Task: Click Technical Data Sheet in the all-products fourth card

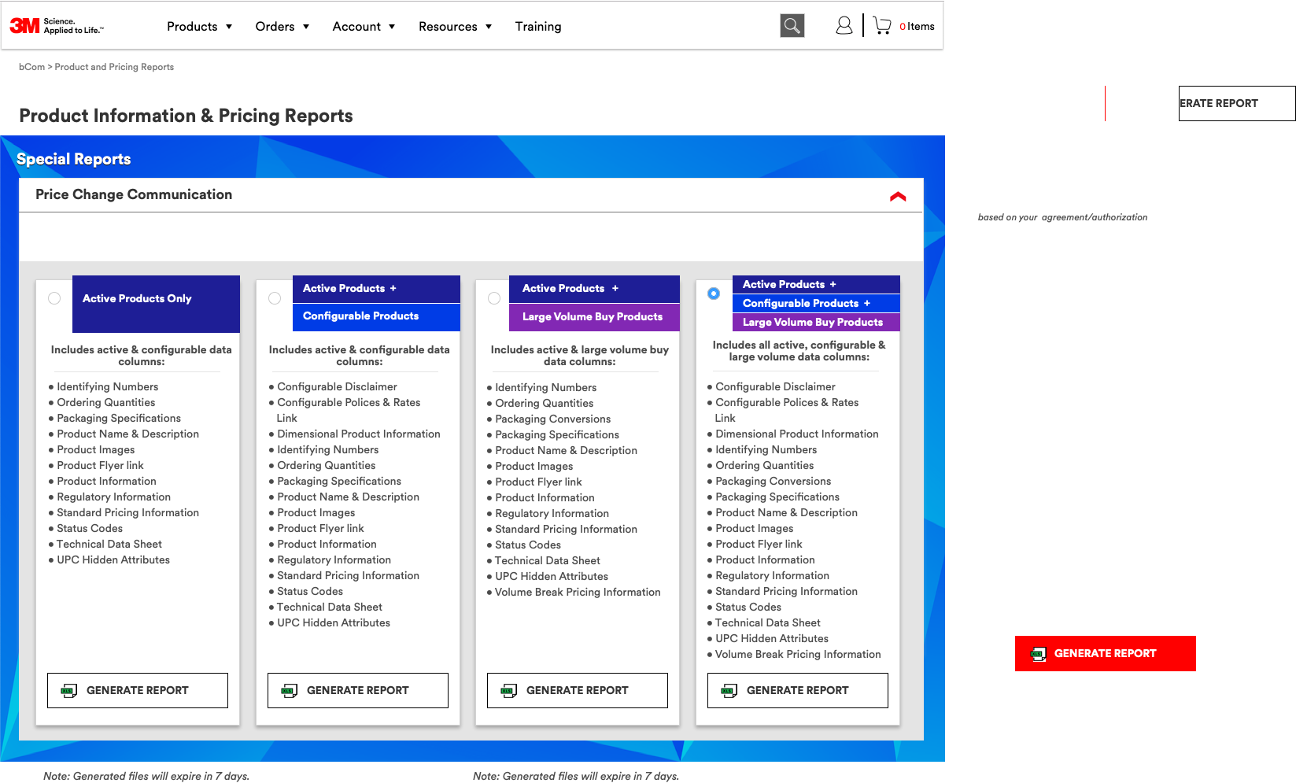Action: click(767, 622)
